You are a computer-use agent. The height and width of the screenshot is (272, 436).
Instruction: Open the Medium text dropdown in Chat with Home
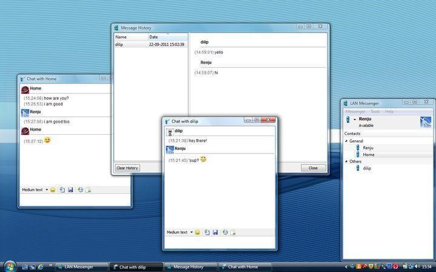pyautogui.click(x=47, y=190)
